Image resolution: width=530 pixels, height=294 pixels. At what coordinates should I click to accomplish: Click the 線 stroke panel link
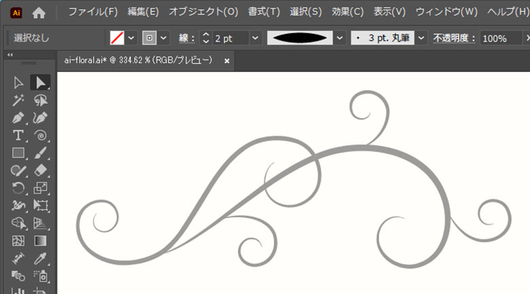185,38
